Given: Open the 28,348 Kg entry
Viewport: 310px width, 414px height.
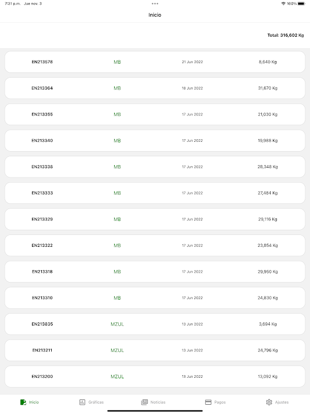Looking at the screenshot, I should pos(155,167).
